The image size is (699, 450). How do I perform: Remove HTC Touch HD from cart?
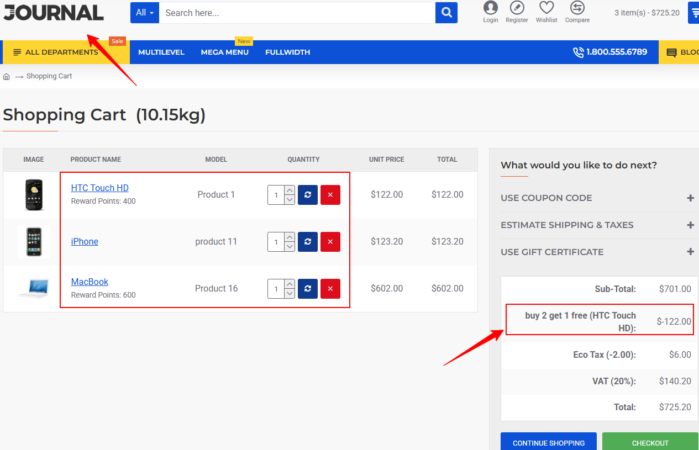330,195
